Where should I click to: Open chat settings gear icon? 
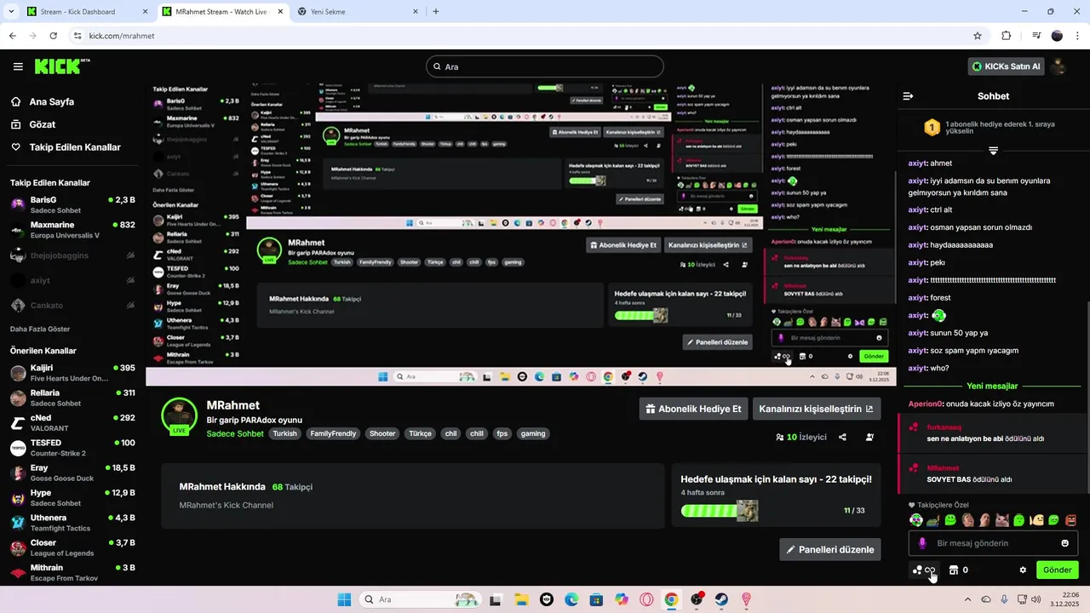1023,570
